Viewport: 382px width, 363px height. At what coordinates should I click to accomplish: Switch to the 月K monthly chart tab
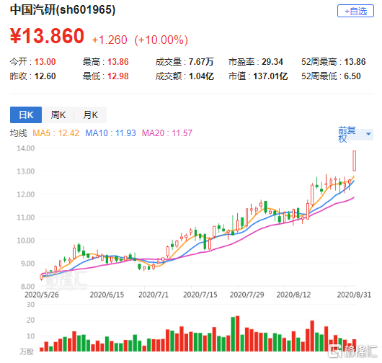(x=90, y=115)
